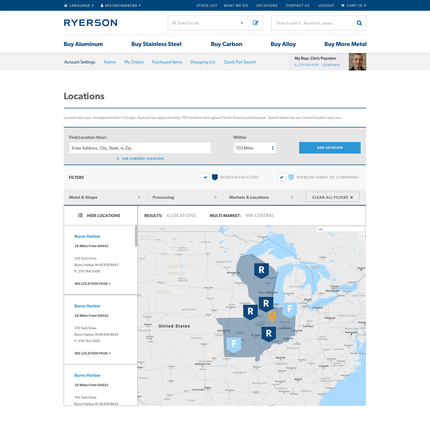
Task: Open the Language dropdown
Action: click(x=79, y=5)
